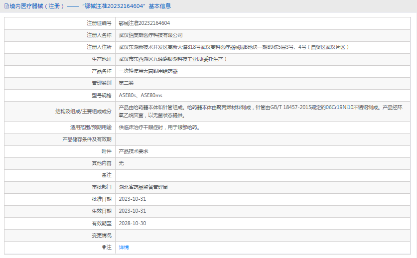Open the 详情 details link
The image size is (417, 258).
pyautogui.click(x=124, y=247)
